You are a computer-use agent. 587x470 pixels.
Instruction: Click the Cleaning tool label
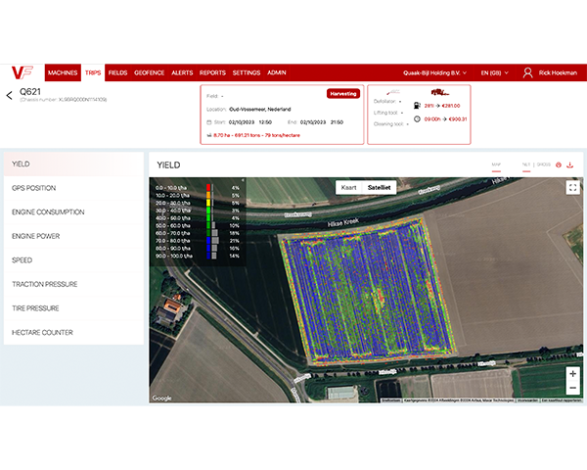388,124
